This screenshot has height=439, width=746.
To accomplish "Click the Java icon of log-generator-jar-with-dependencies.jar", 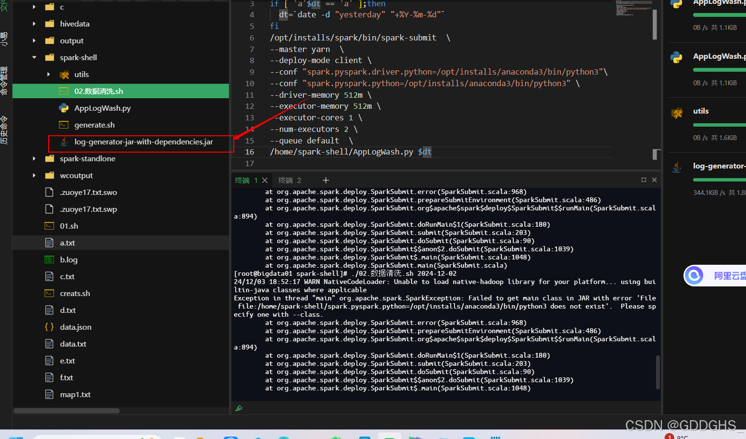I will click(x=63, y=142).
